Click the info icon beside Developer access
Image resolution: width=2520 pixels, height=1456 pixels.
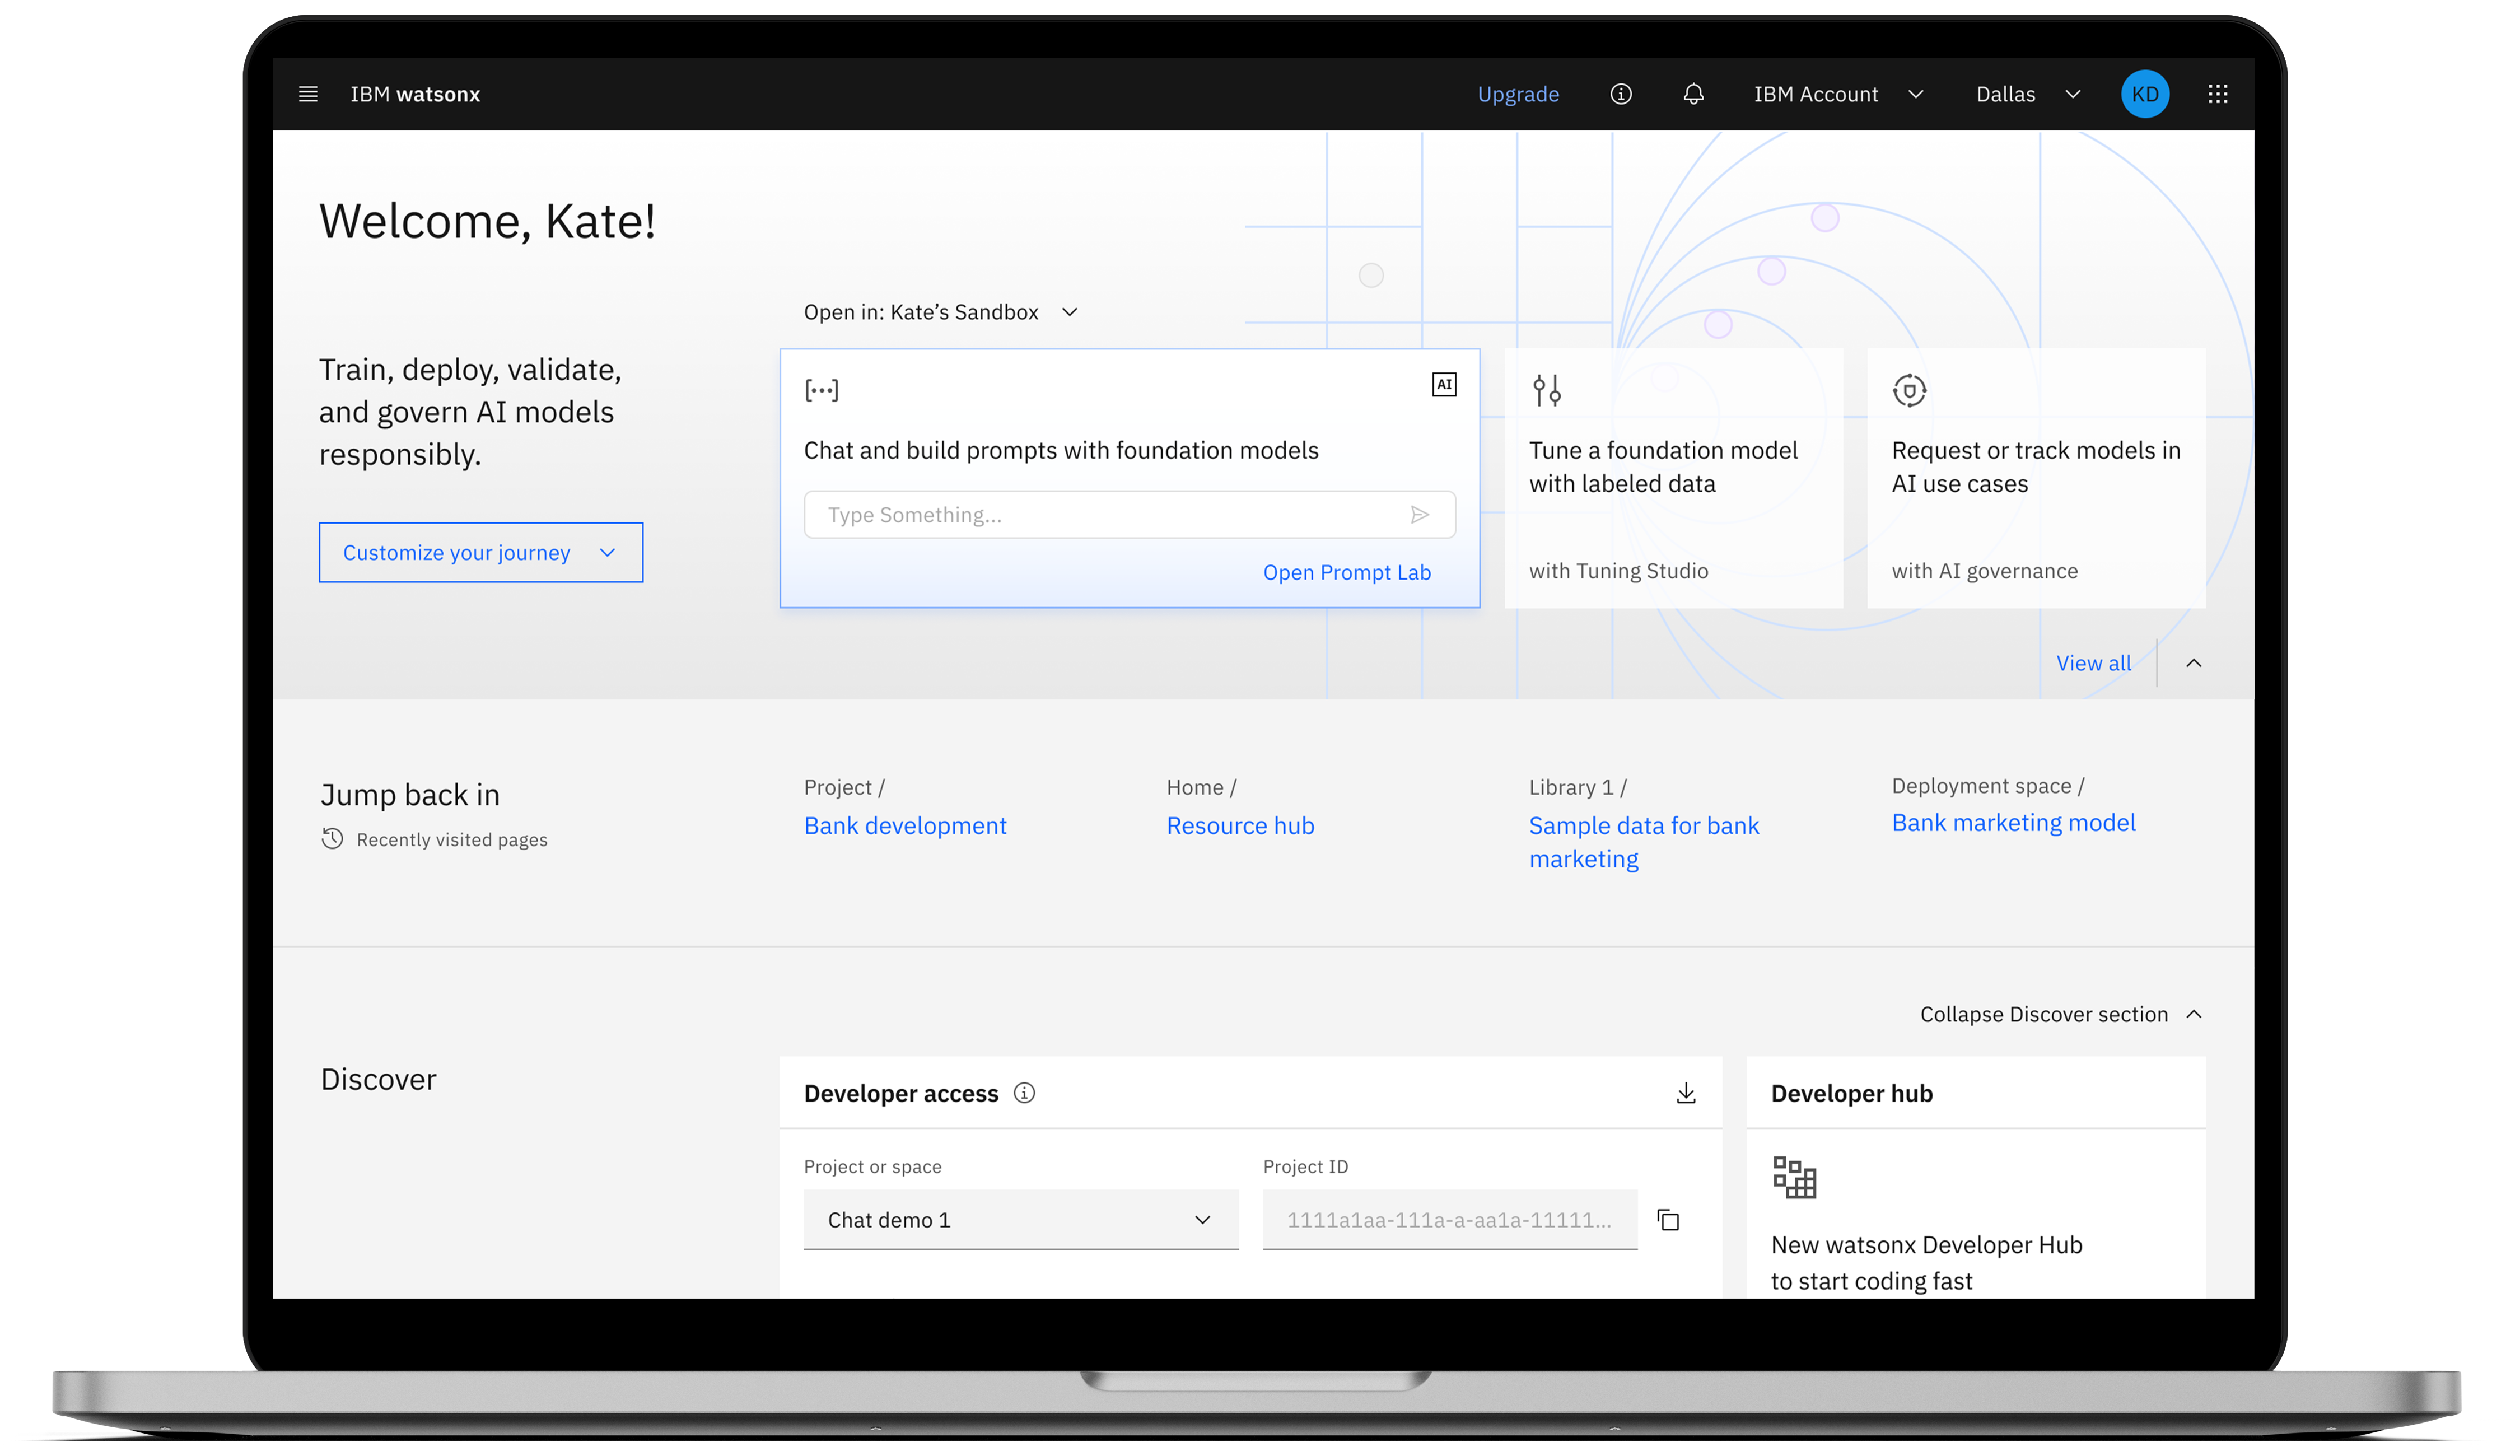tap(1024, 1093)
